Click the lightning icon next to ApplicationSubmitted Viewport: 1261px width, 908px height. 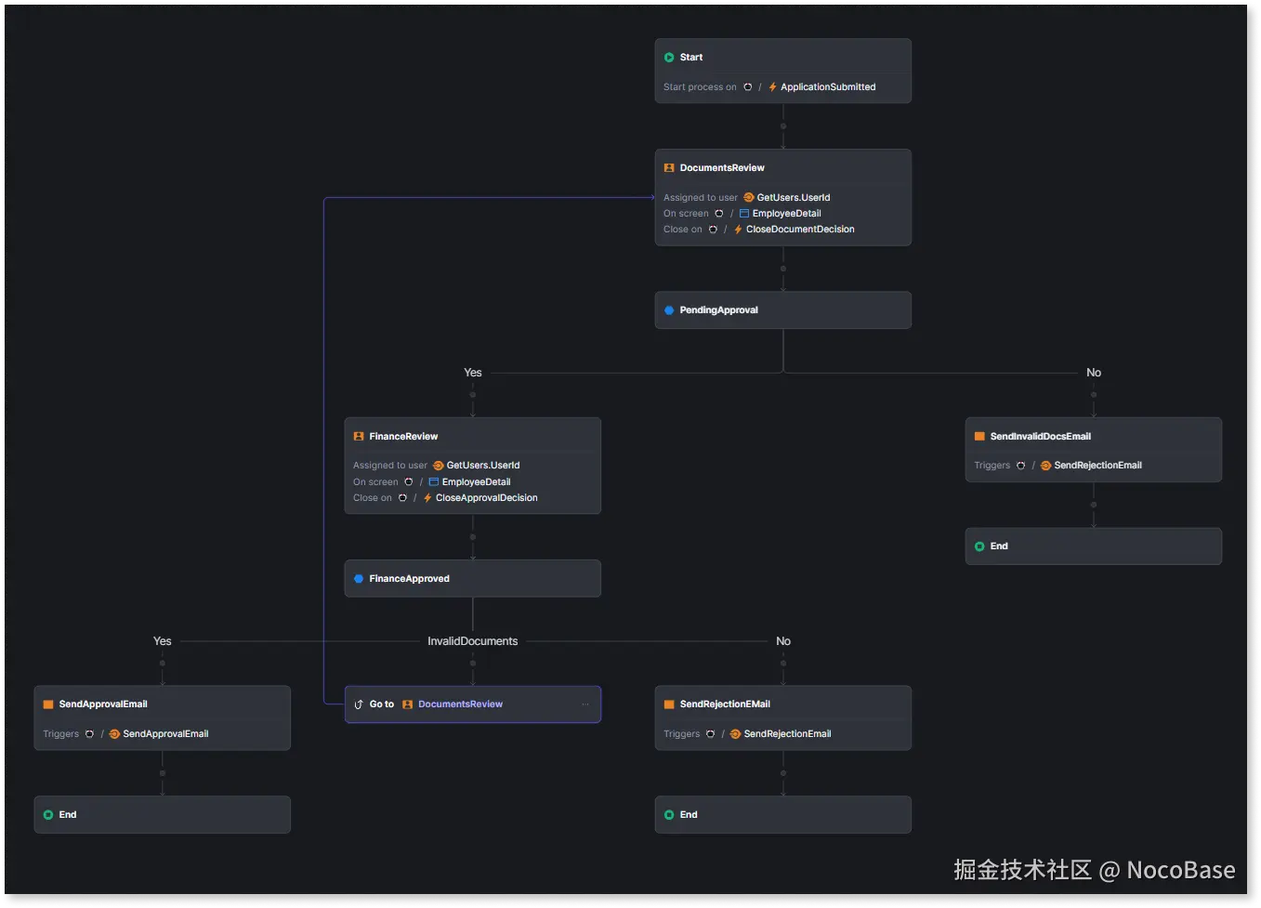[x=772, y=86]
